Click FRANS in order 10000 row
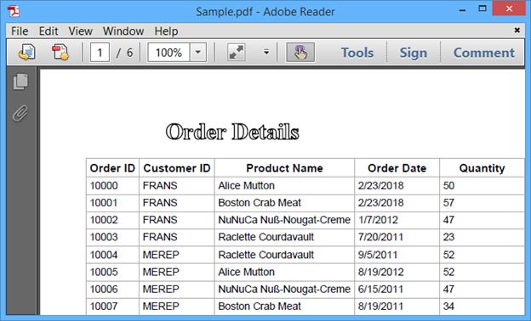This screenshot has width=531, height=321. tap(160, 185)
